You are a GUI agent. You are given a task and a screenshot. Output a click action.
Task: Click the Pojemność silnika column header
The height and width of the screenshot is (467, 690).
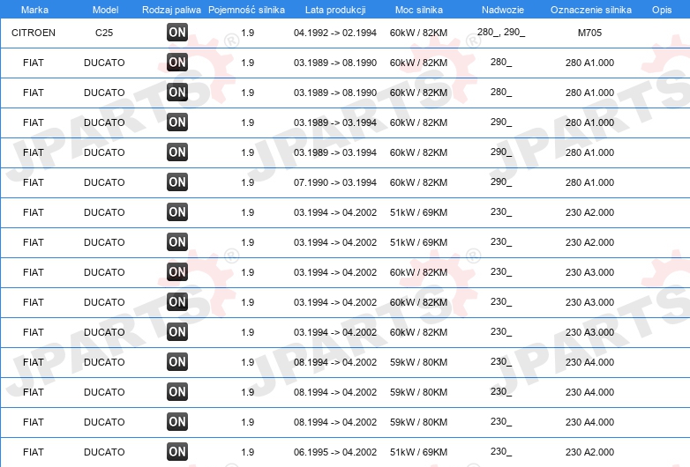[246, 10]
